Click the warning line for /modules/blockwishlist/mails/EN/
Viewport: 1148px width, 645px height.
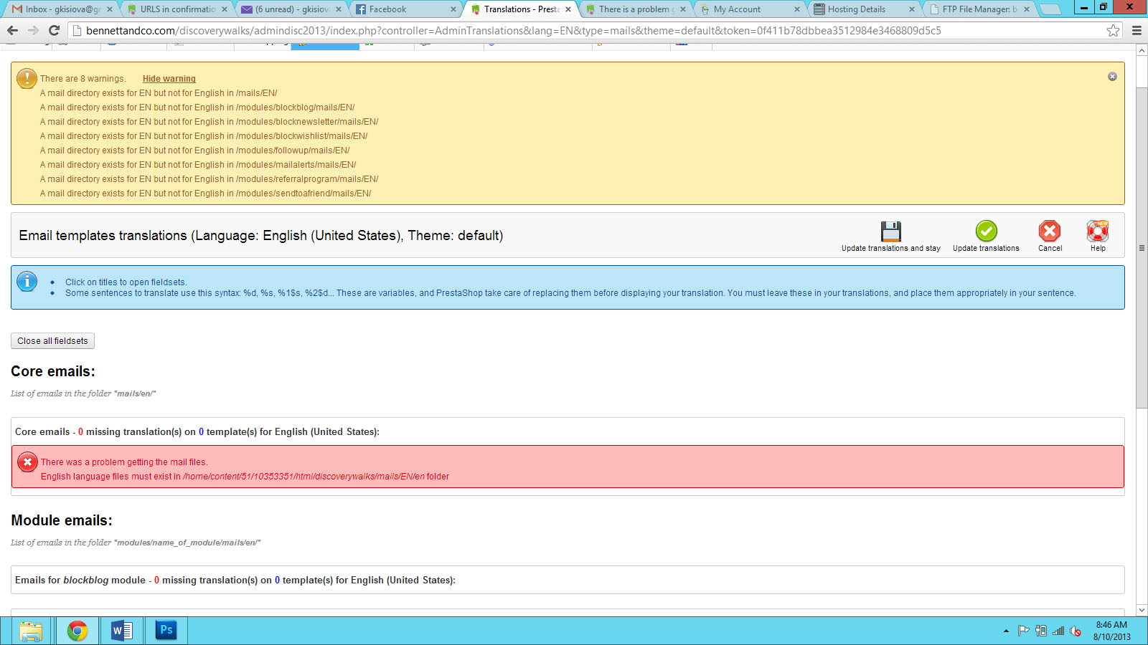tap(204, 136)
